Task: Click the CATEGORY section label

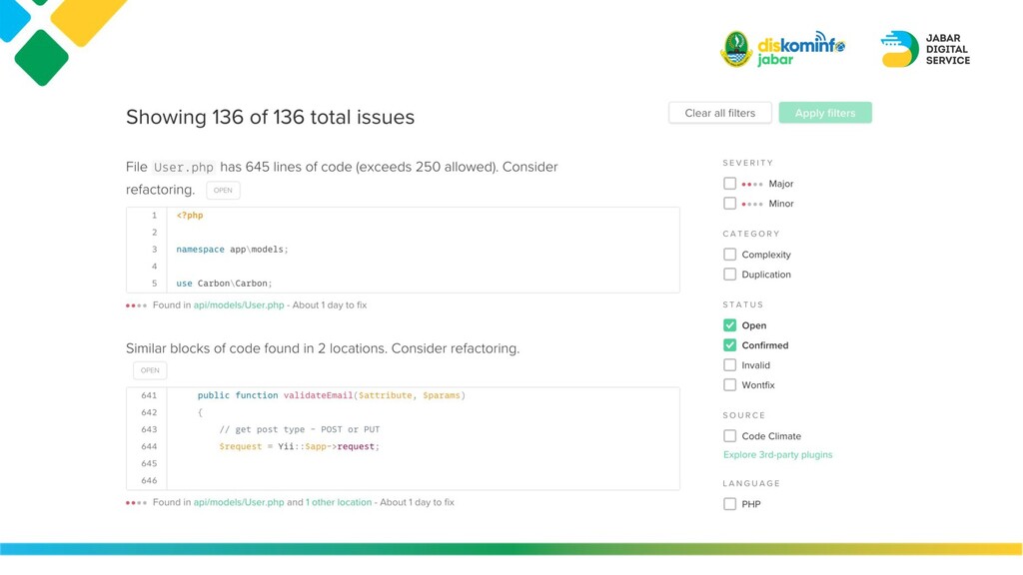Action: click(751, 234)
